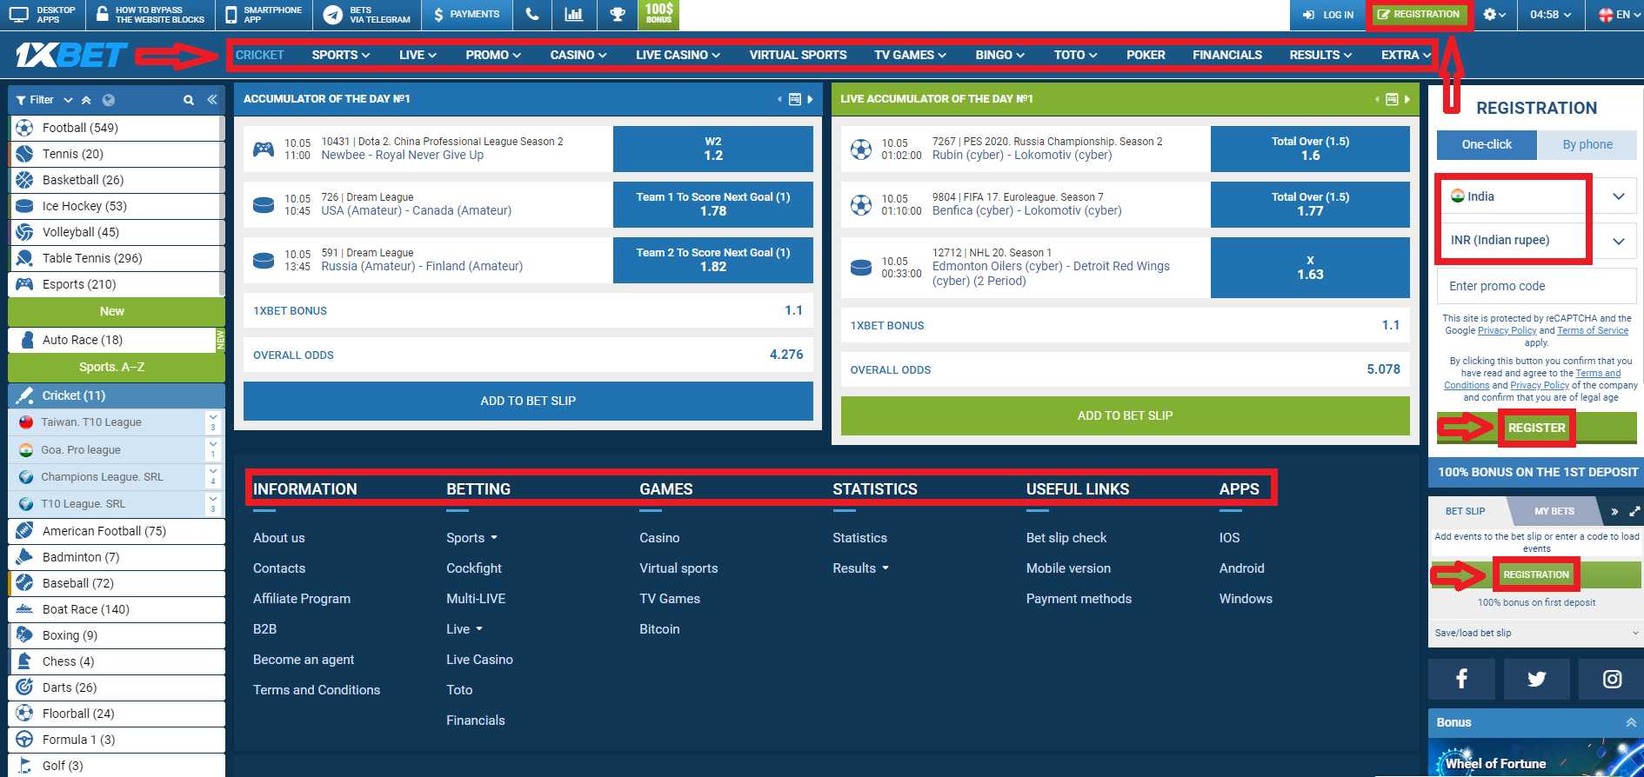Open the country dropdown showing India
This screenshot has height=777, width=1644.
pyautogui.click(x=1537, y=196)
